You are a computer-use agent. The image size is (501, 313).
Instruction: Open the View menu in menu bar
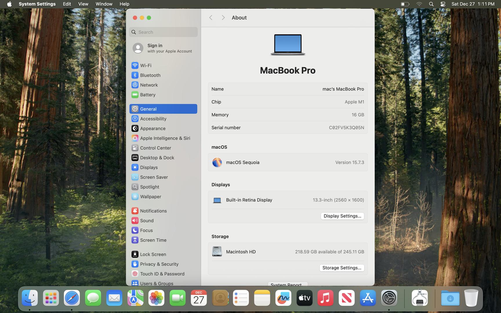83,4
